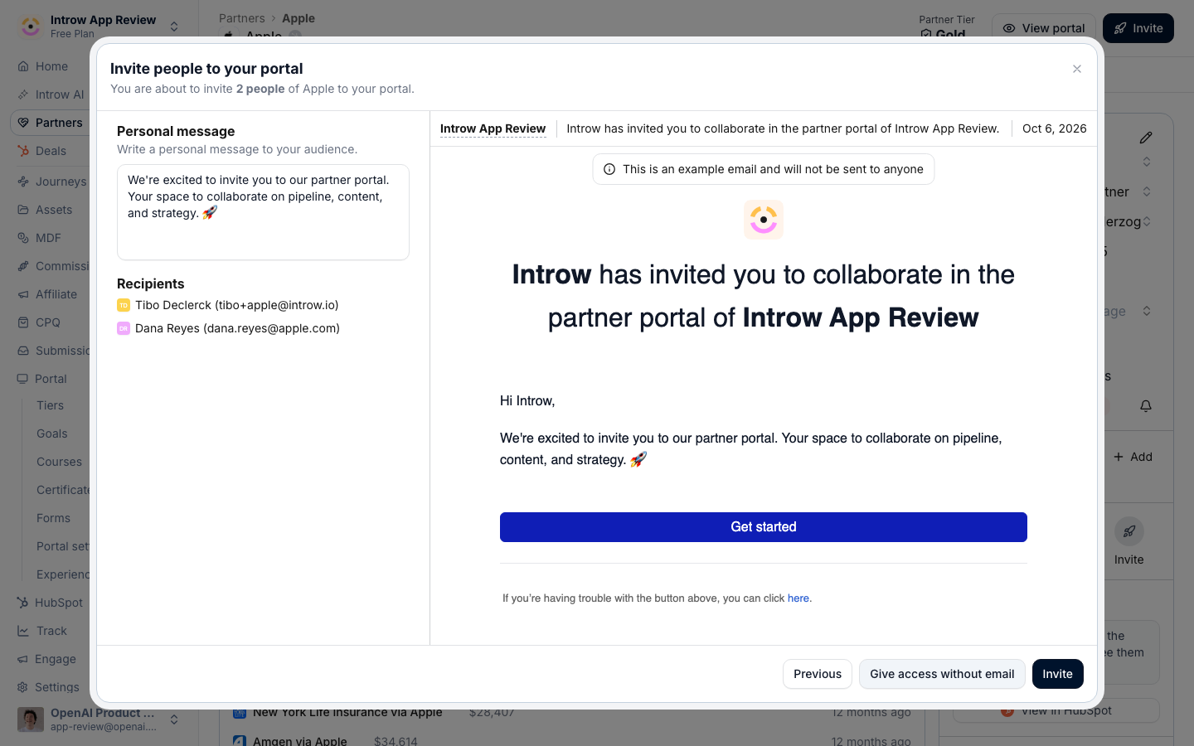The height and width of the screenshot is (746, 1194).
Task: Click the MDF sidebar icon
Action: click(23, 238)
